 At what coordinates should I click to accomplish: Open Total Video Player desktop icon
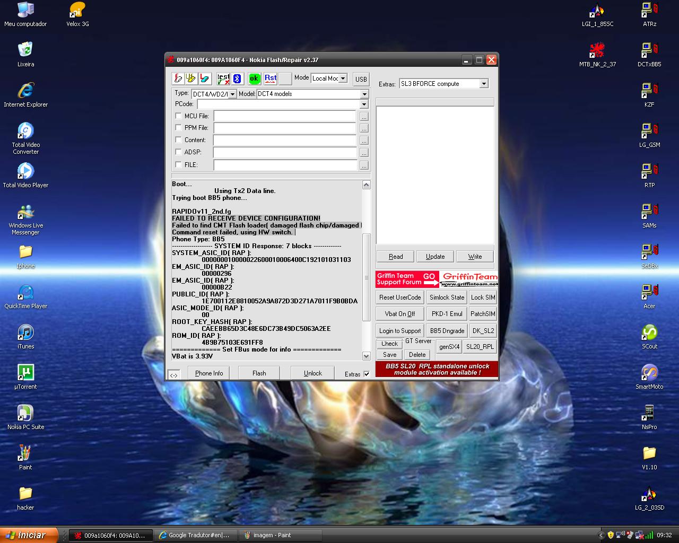pyautogui.click(x=25, y=176)
